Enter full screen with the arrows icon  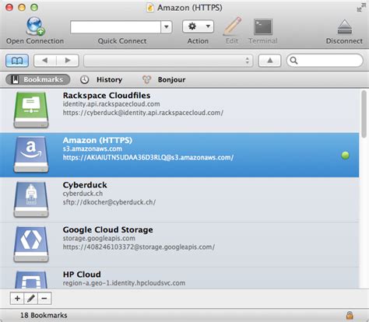(361, 8)
